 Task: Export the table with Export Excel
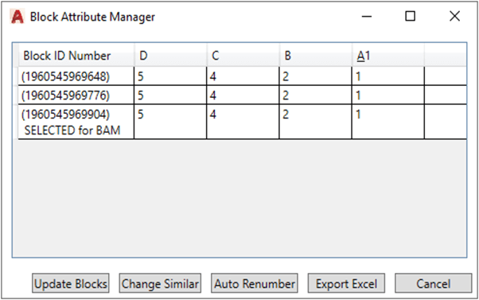346,283
